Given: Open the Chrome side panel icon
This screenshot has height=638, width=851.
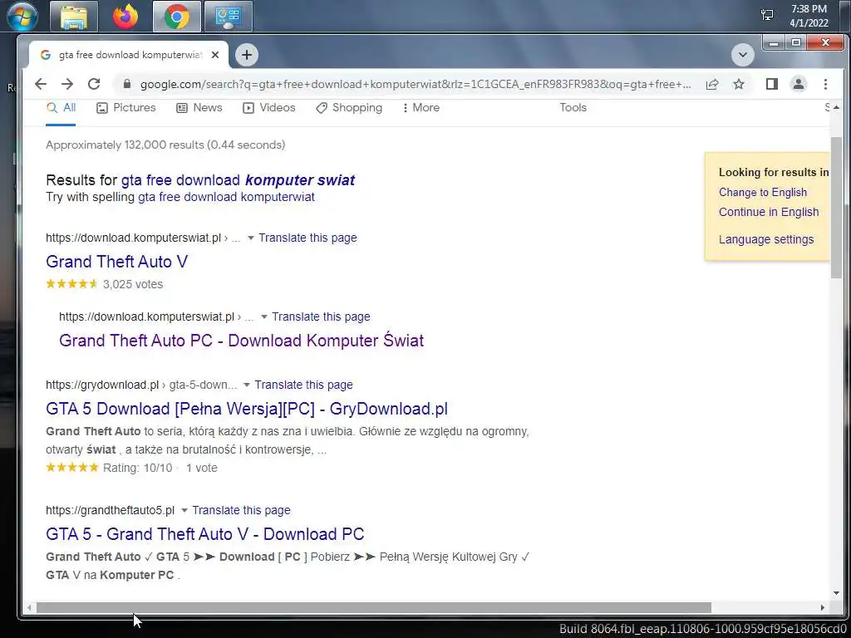Looking at the screenshot, I should point(772,84).
